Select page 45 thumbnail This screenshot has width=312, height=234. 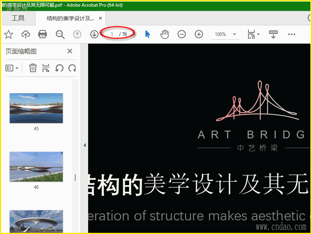[36, 108]
